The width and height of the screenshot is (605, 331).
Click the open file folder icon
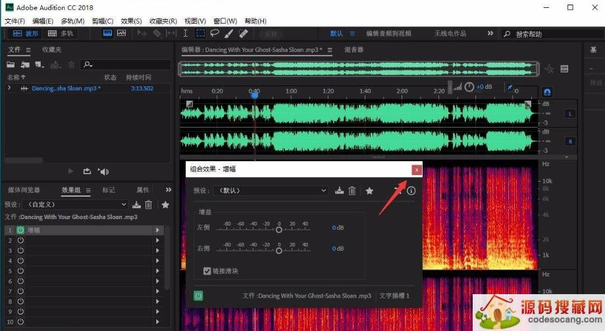(x=11, y=64)
